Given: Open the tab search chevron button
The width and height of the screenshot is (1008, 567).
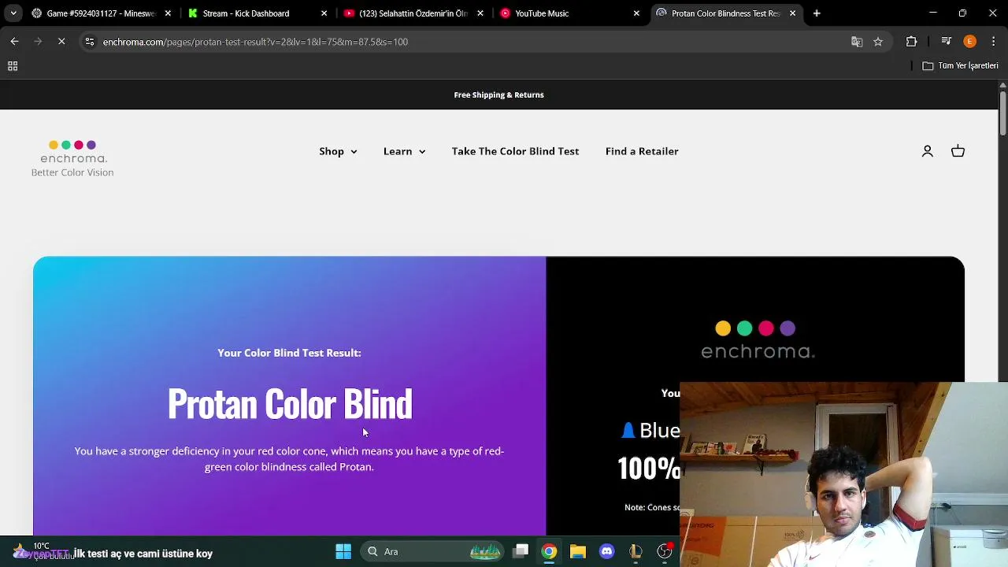Looking at the screenshot, I should 13,13.
